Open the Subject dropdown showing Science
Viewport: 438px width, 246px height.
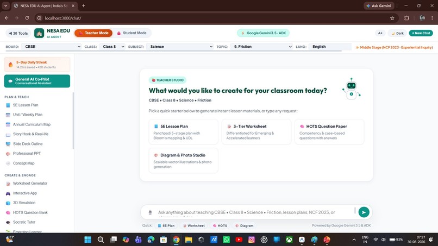coord(180,47)
